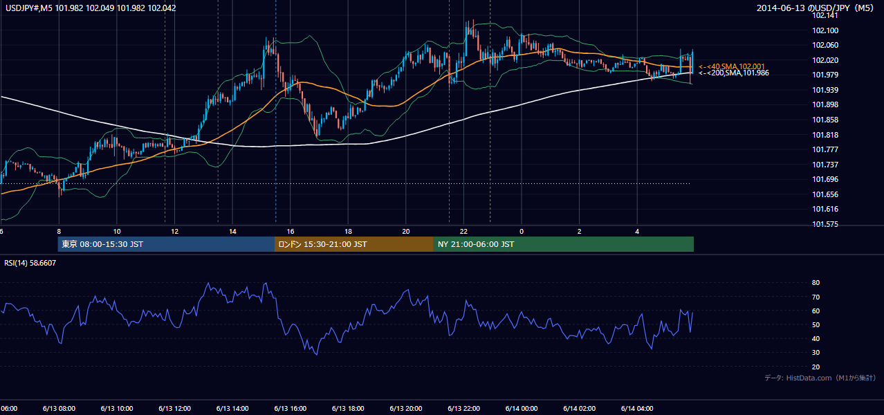Image resolution: width=884 pixels, height=415 pixels.
Task: Click price axis label 102.100
Action: pyautogui.click(x=825, y=30)
